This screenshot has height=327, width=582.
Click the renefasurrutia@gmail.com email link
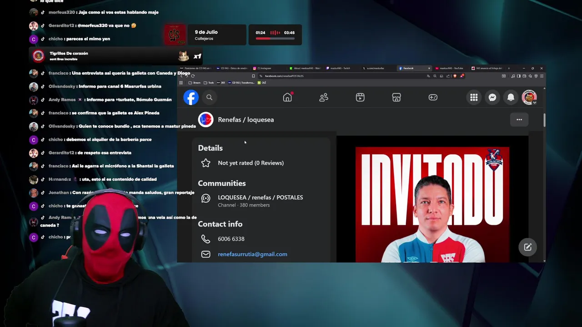pyautogui.click(x=252, y=254)
